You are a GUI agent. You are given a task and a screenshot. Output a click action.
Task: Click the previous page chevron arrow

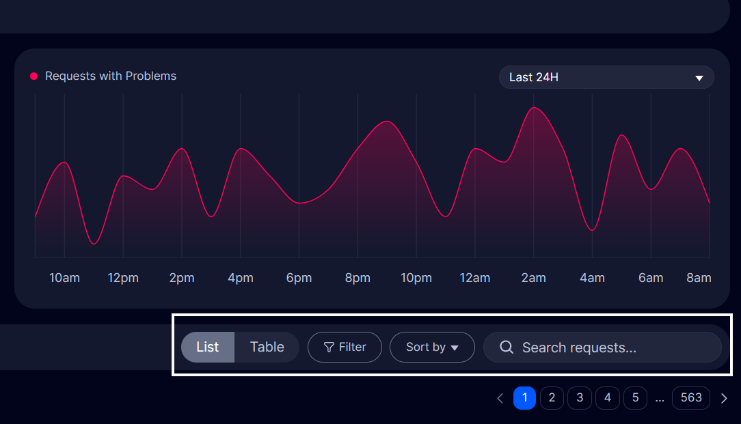[x=500, y=398]
